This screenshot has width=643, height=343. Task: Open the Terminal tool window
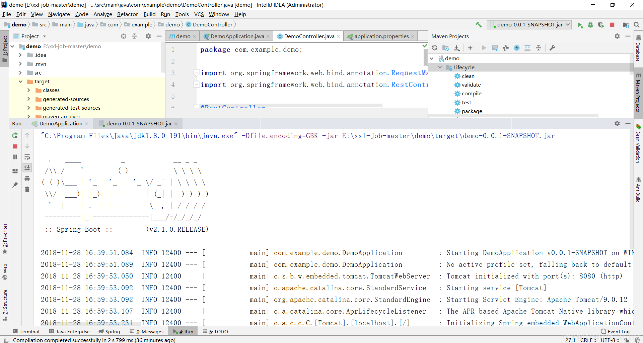[26, 332]
